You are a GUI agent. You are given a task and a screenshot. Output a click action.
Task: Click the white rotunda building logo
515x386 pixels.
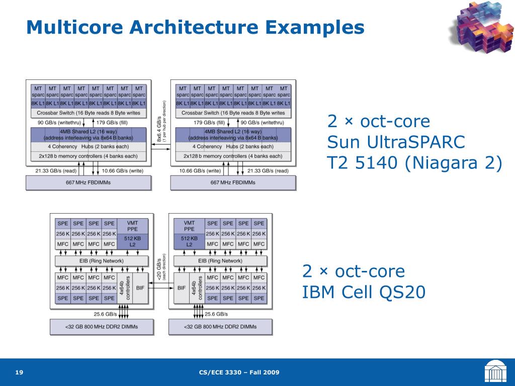point(495,371)
